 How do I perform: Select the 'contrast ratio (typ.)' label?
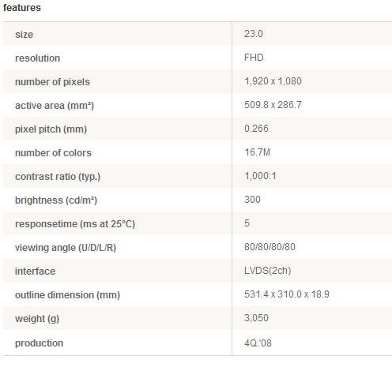click(58, 177)
